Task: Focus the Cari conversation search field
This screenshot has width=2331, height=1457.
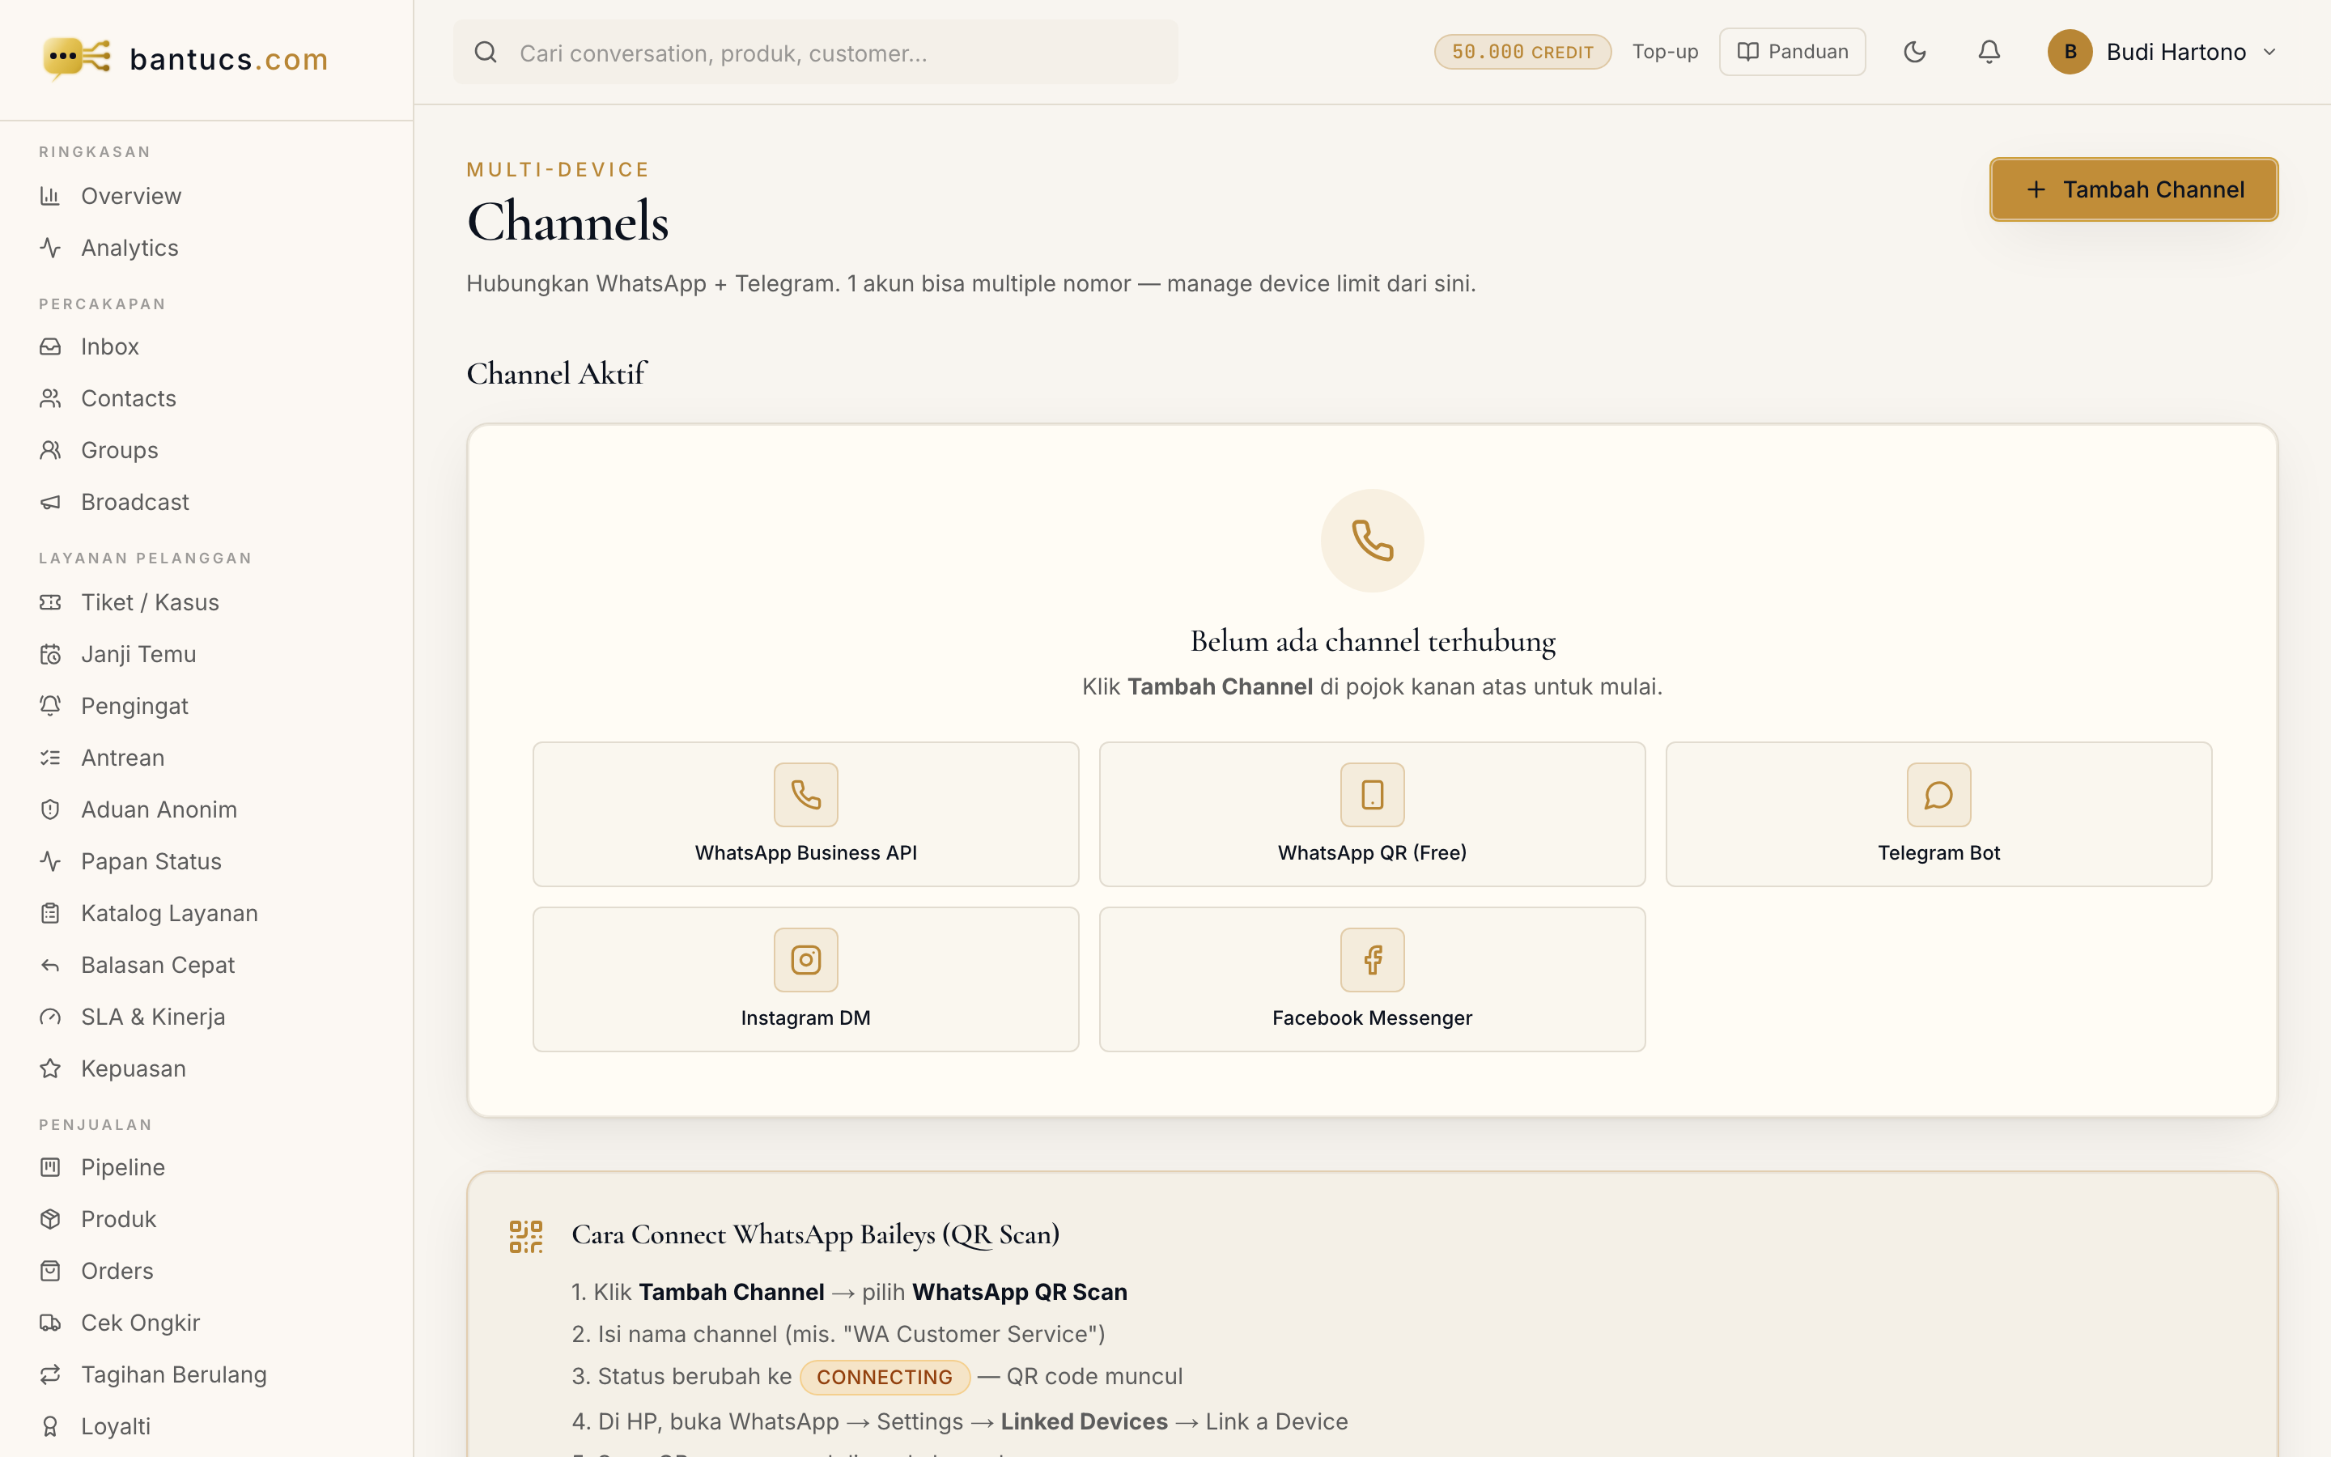Action: tap(815, 52)
